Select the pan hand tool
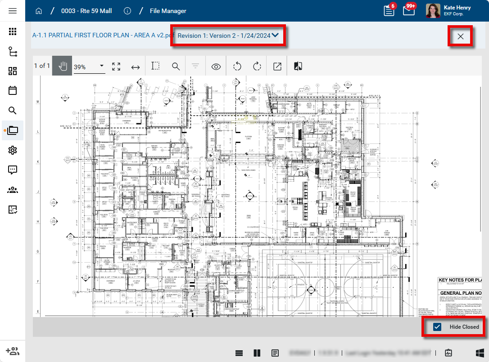Viewport: 489px width, 362px height. (62, 66)
